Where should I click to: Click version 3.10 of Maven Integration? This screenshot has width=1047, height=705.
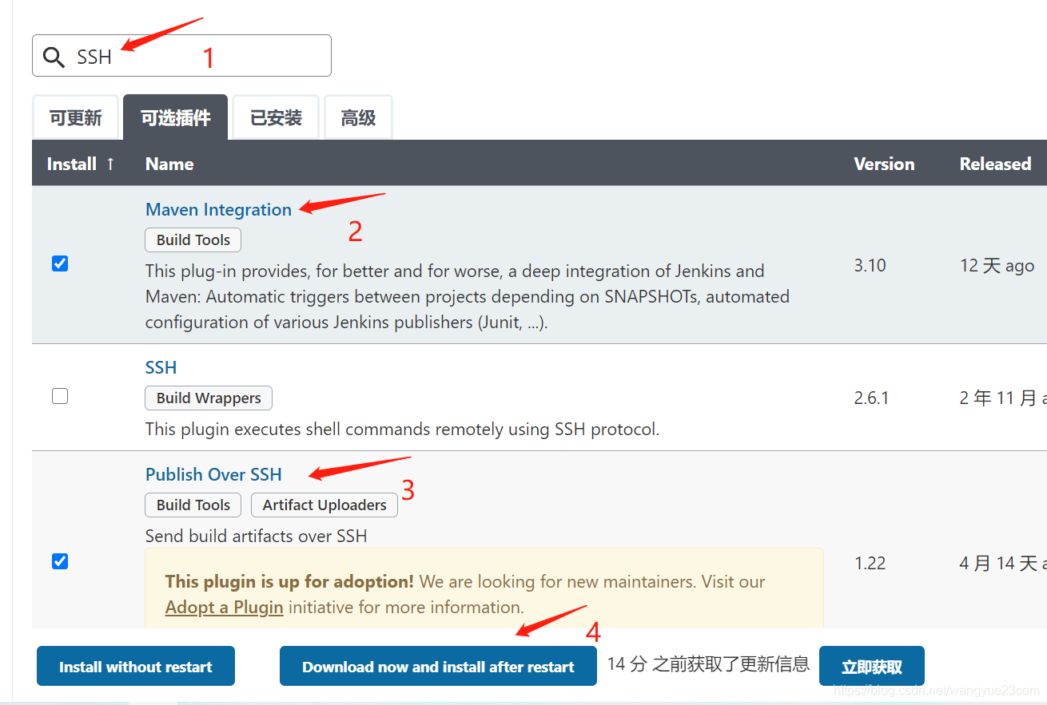[870, 266]
